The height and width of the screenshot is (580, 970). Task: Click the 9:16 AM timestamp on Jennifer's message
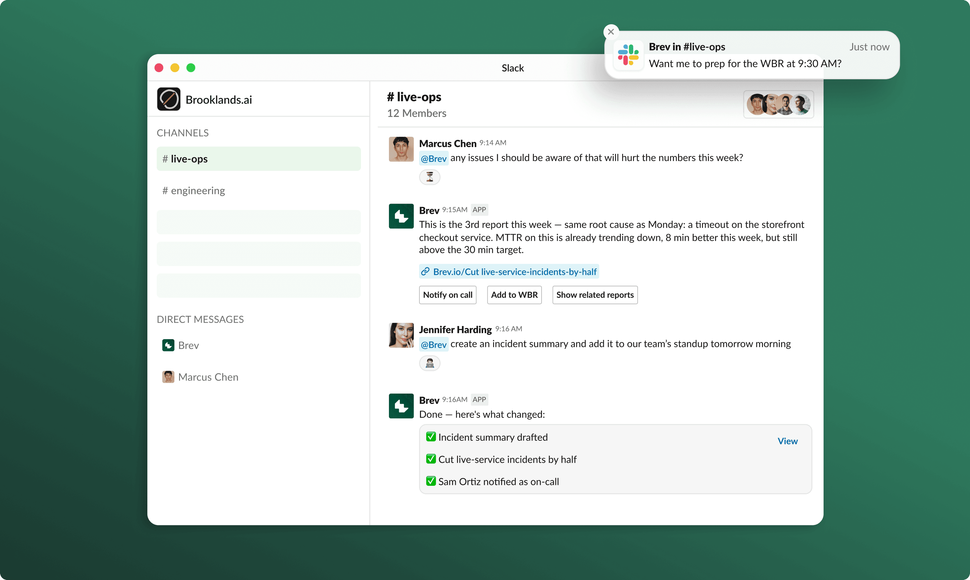tap(508, 329)
